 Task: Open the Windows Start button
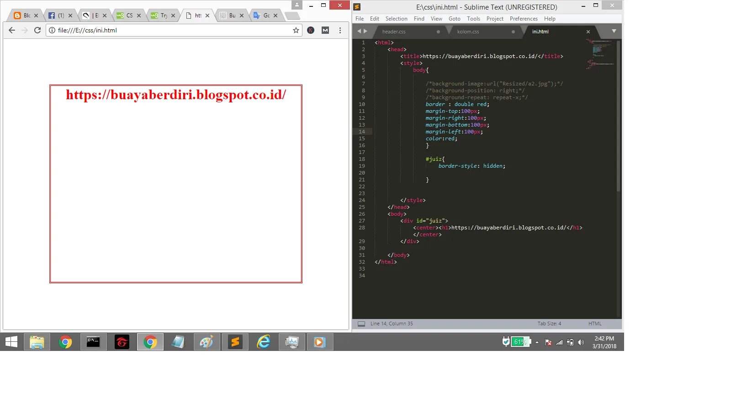[x=11, y=342]
